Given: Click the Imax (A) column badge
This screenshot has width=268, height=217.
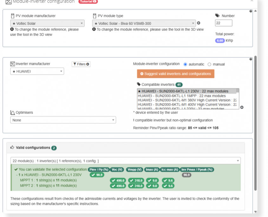Looking at the screenshot, I should point(152,170).
